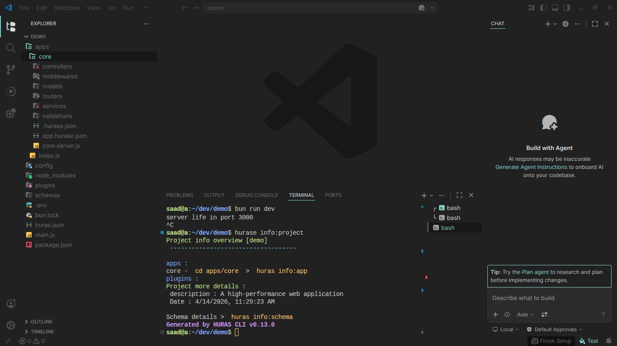The height and width of the screenshot is (346, 617).
Task: Create a new terminal with the plus icon
Action: coord(424,196)
